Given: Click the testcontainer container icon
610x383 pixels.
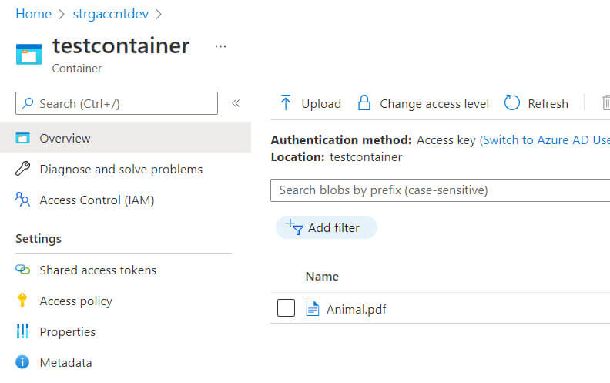Looking at the screenshot, I should click(28, 53).
